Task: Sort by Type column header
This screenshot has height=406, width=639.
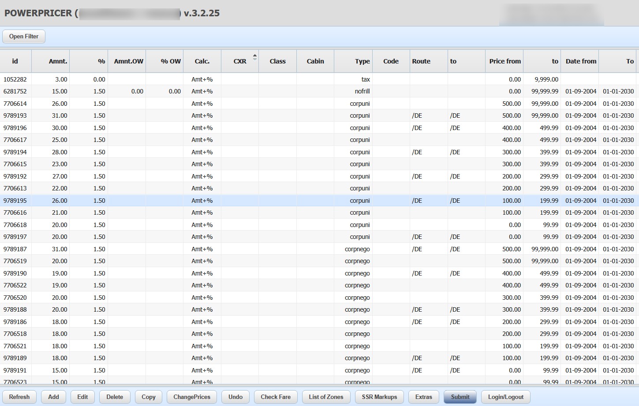Action: [x=353, y=61]
